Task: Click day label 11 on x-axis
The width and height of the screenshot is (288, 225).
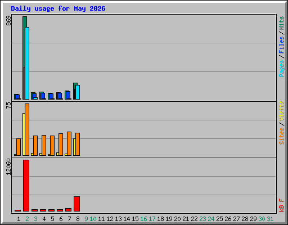Action: (x=101, y=219)
